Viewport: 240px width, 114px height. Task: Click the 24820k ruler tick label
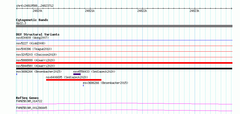(x=37, y=11)
